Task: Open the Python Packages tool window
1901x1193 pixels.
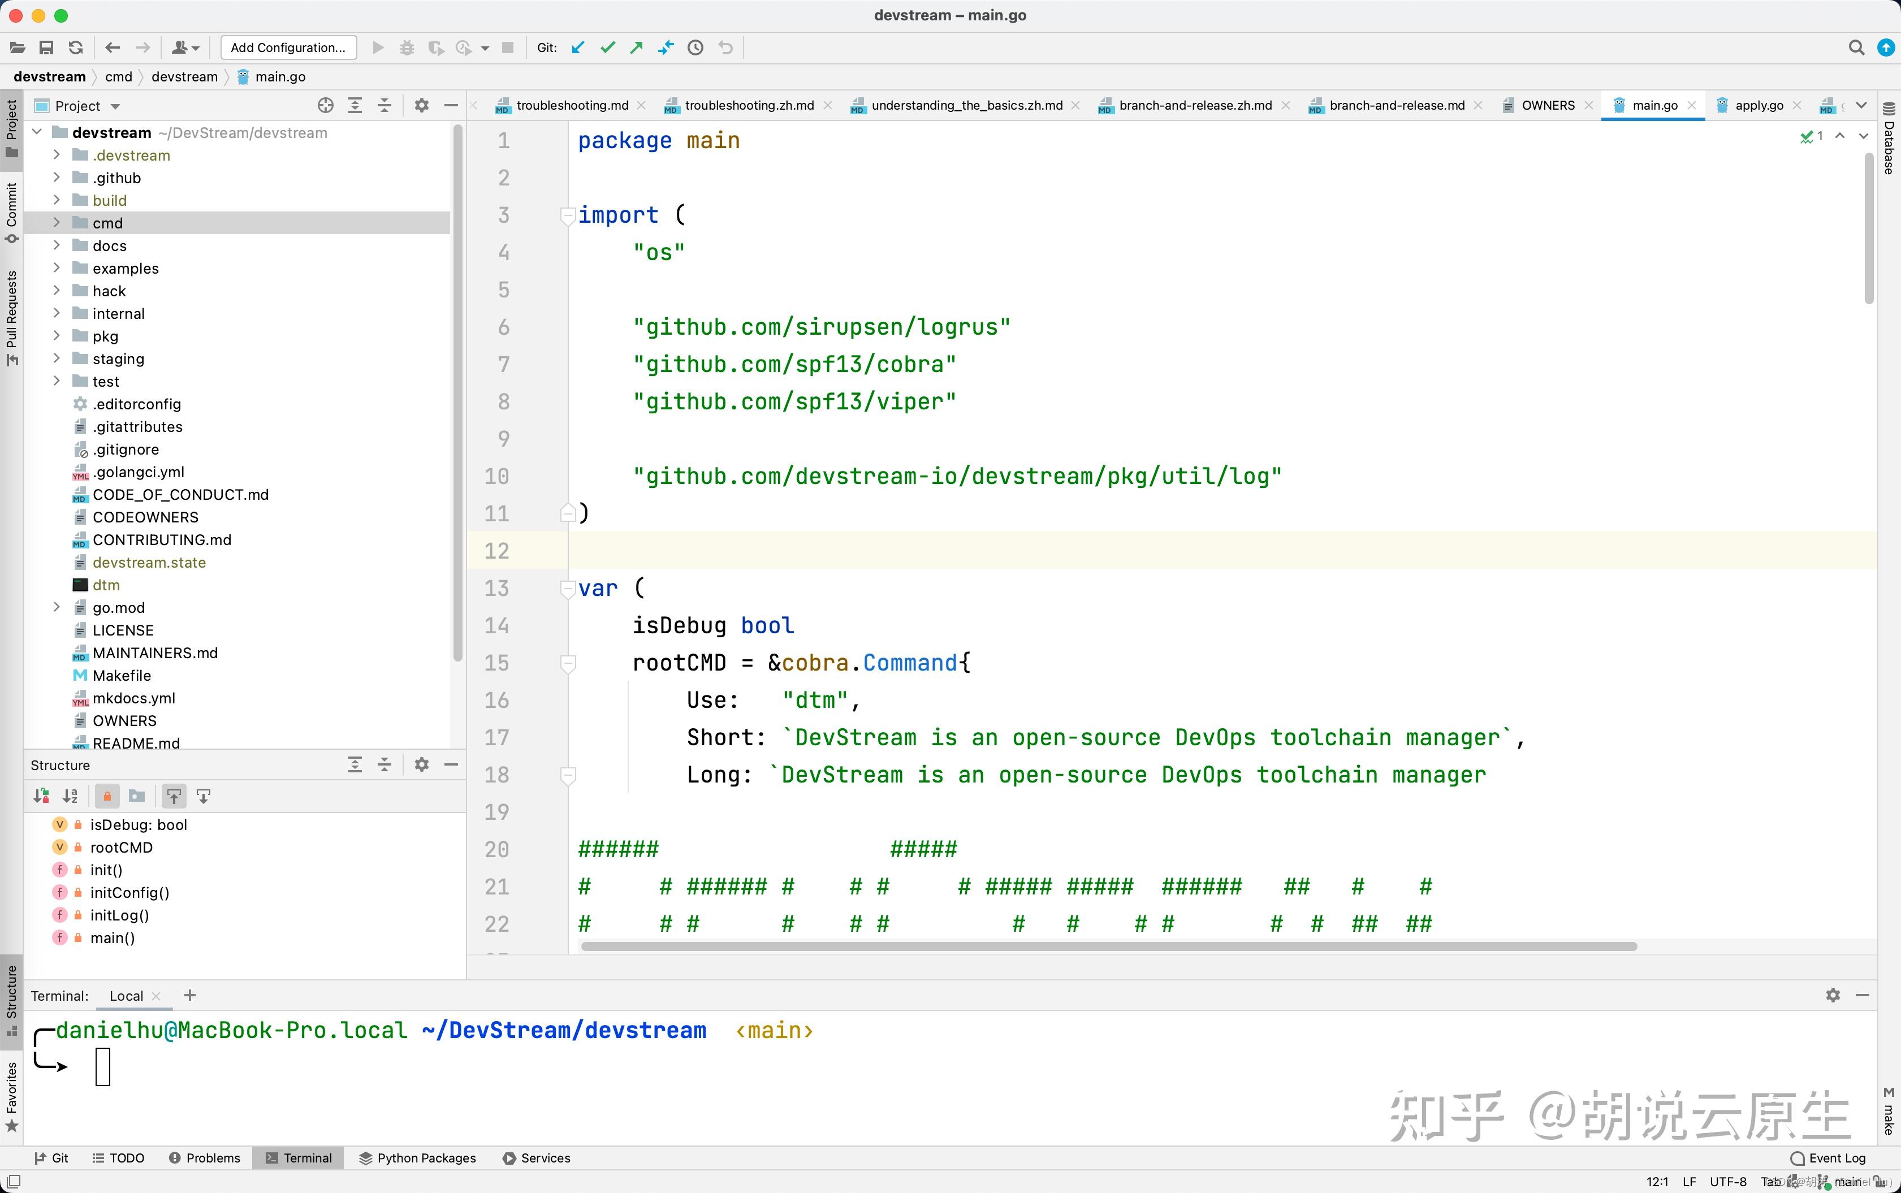Action: 417,1157
